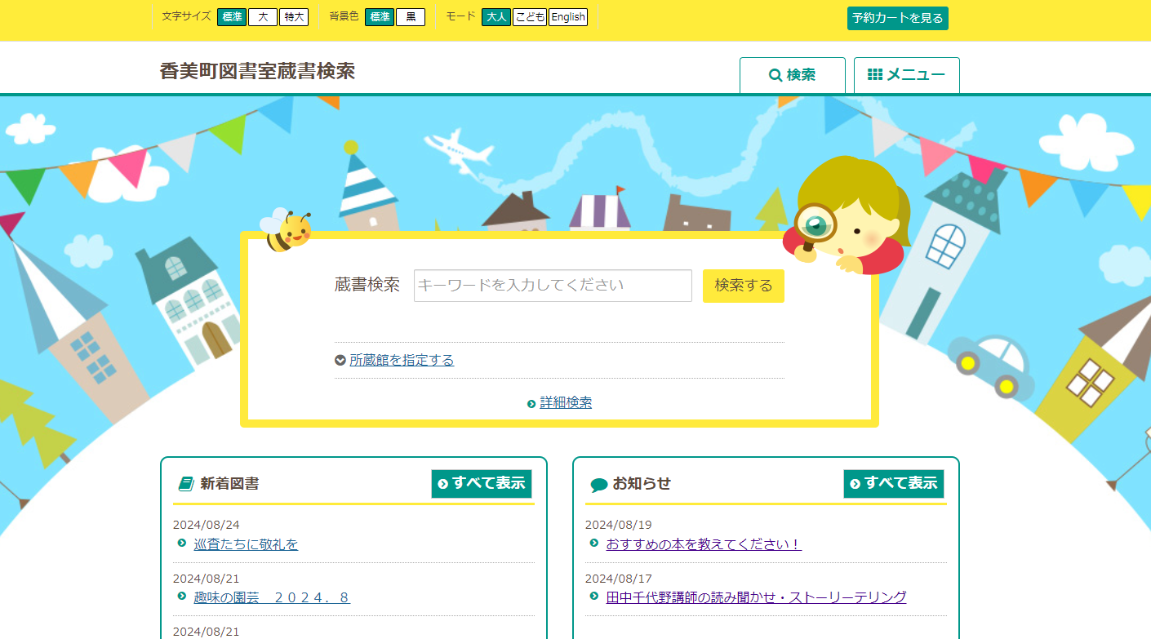1151x639 pixels.
Task: Click 予約カートを見る button
Action: pos(897,18)
